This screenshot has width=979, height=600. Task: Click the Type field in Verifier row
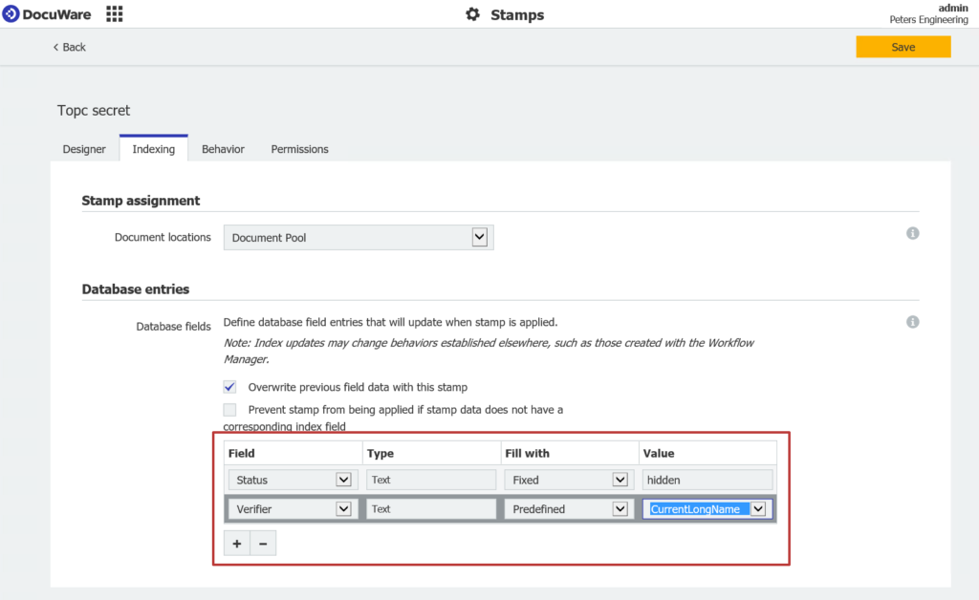431,509
